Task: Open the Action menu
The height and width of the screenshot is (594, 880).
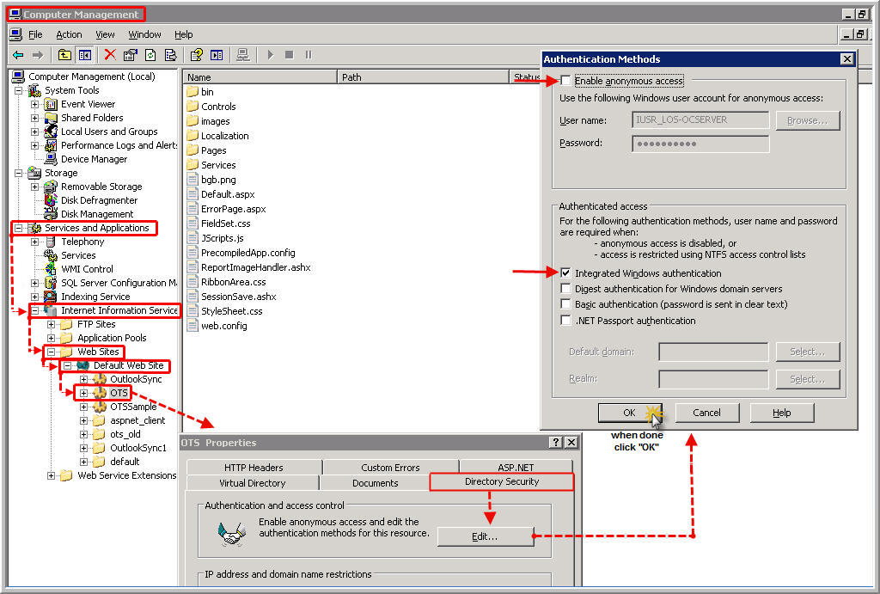Action: (69, 34)
